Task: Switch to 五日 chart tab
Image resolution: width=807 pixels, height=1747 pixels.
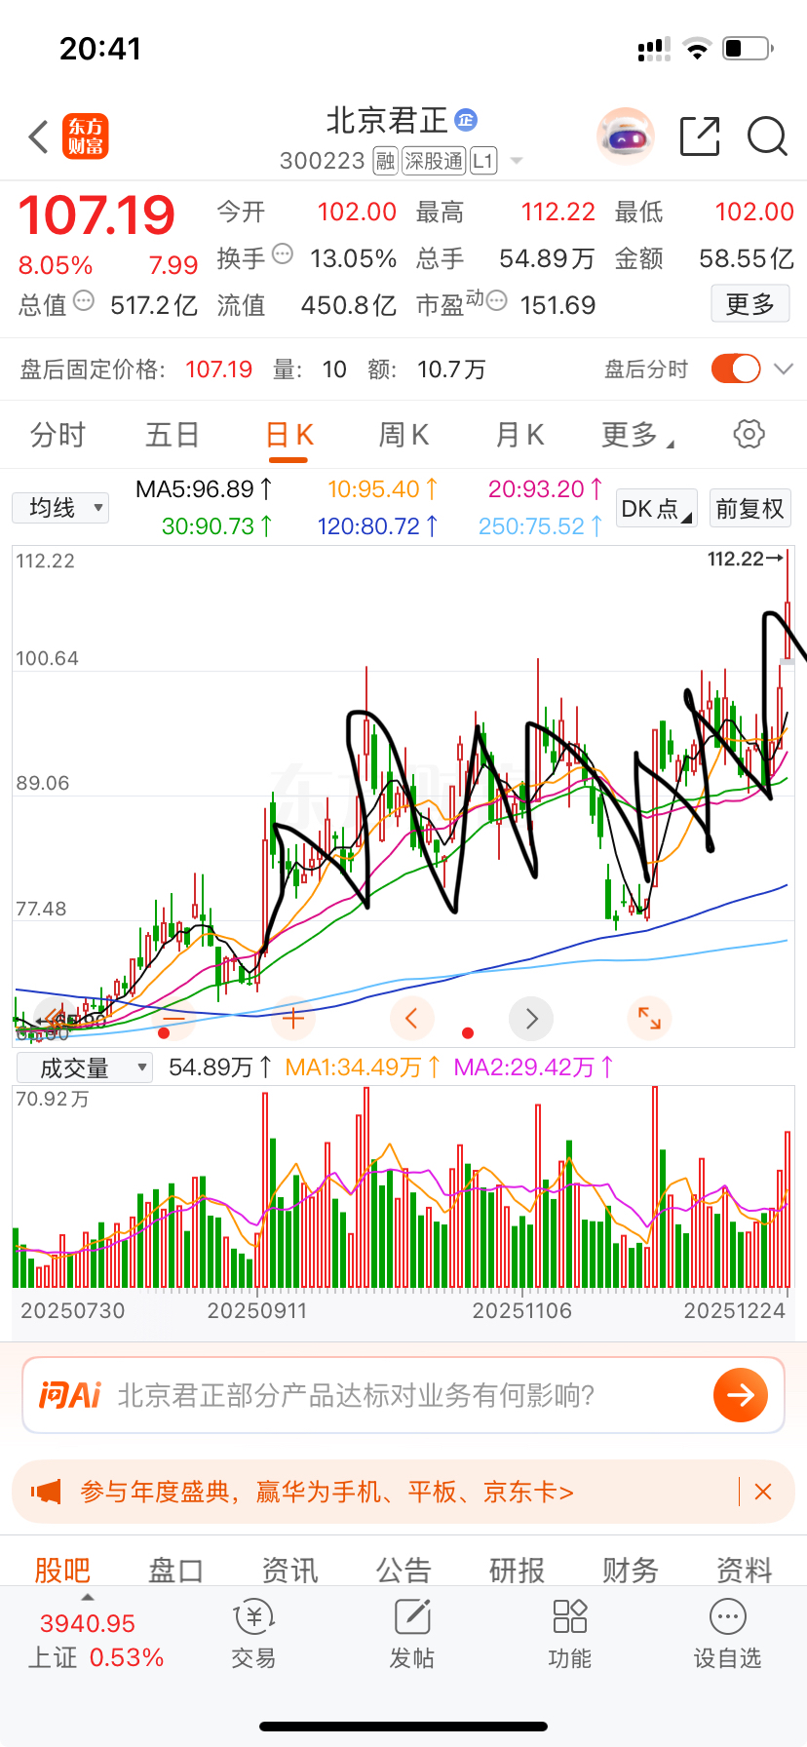Action: pos(173,435)
